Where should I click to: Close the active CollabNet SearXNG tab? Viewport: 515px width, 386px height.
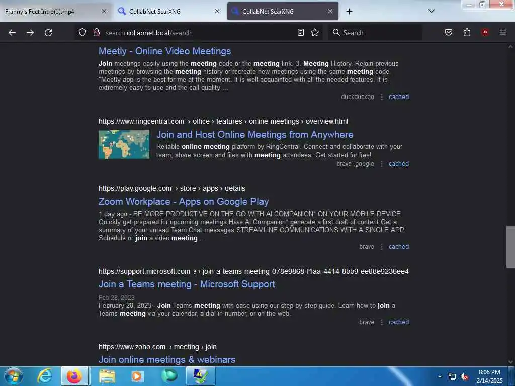pos(330,11)
